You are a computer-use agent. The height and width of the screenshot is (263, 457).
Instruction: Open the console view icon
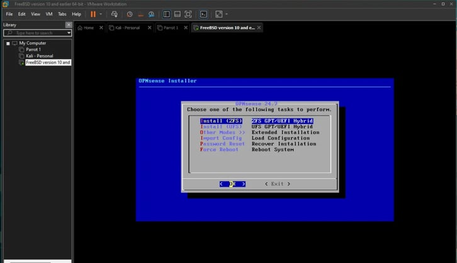click(x=203, y=14)
